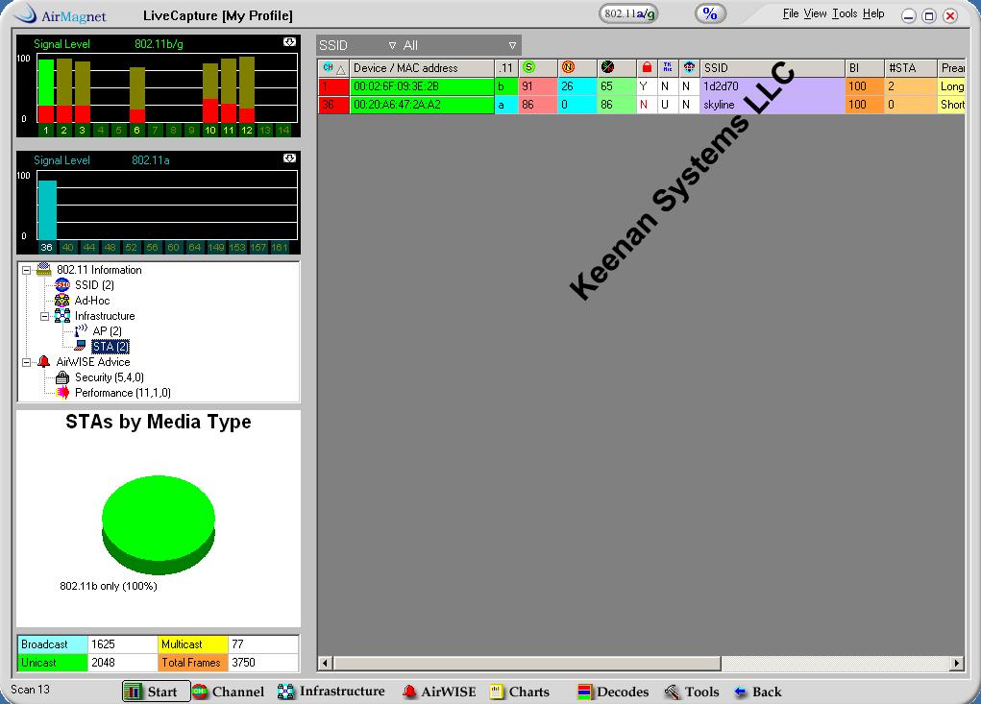Open the Infrastructure view

click(x=331, y=692)
